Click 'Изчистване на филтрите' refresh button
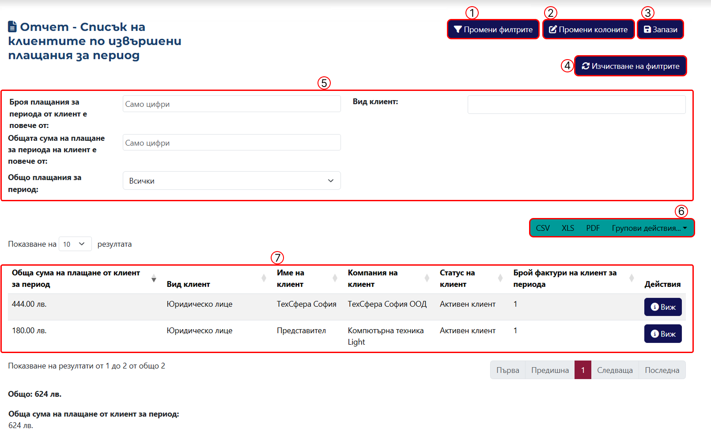This screenshot has width=711, height=436. pos(631,66)
